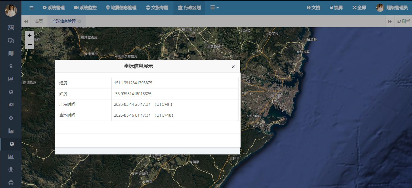
Task: Click the tab-bar right double-arrow
Action: pyautogui.click(x=390, y=21)
